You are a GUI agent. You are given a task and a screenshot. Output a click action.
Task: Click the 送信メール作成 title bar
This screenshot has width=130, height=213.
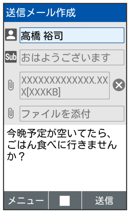click(x=65, y=13)
